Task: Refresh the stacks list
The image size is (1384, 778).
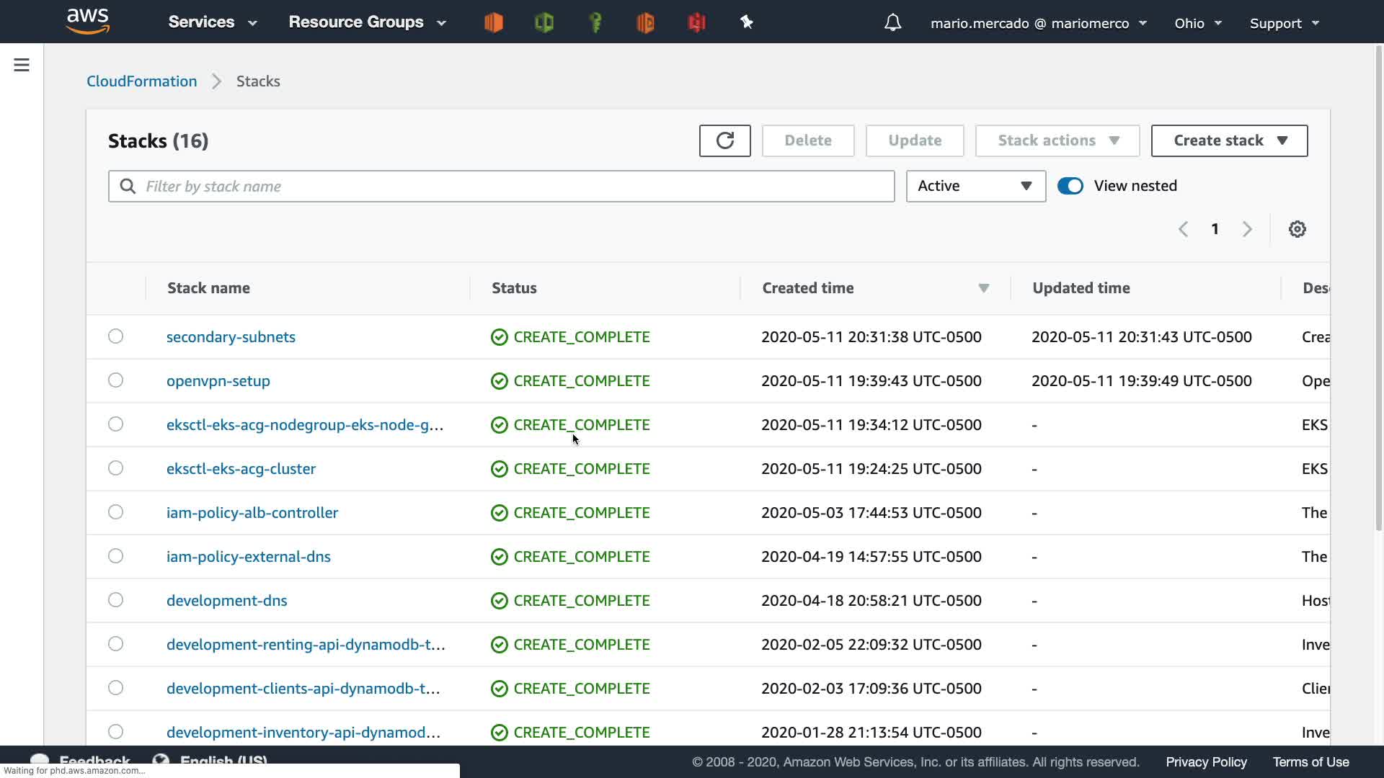Action: (x=724, y=140)
